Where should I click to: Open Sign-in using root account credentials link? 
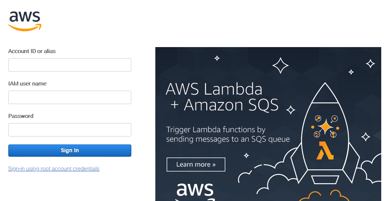tap(54, 169)
